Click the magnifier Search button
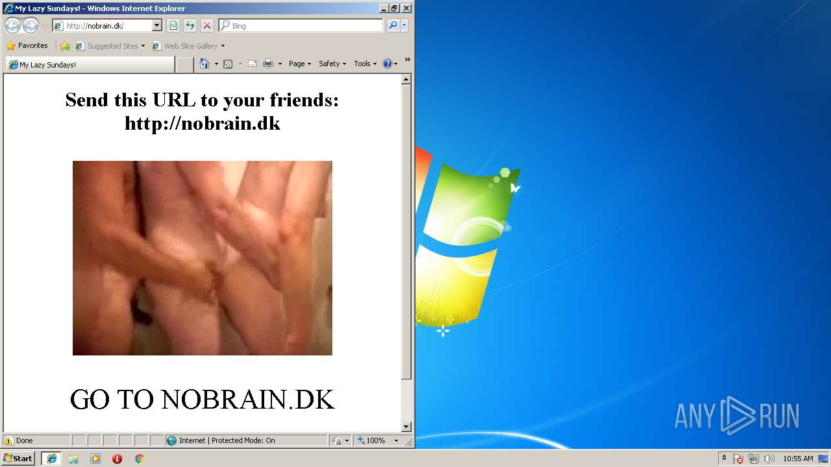 (x=393, y=26)
